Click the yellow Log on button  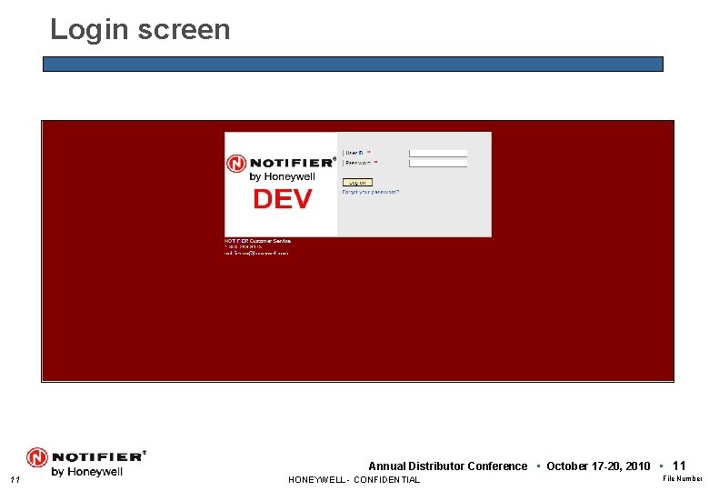coord(357,182)
